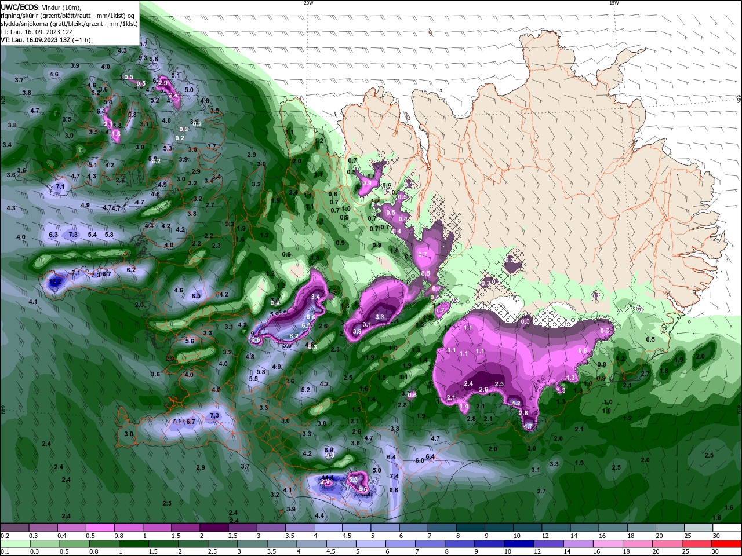This screenshot has width=742, height=556.
Task: Pick the 4 light lavender snow legend swatch
Action: click(328, 528)
